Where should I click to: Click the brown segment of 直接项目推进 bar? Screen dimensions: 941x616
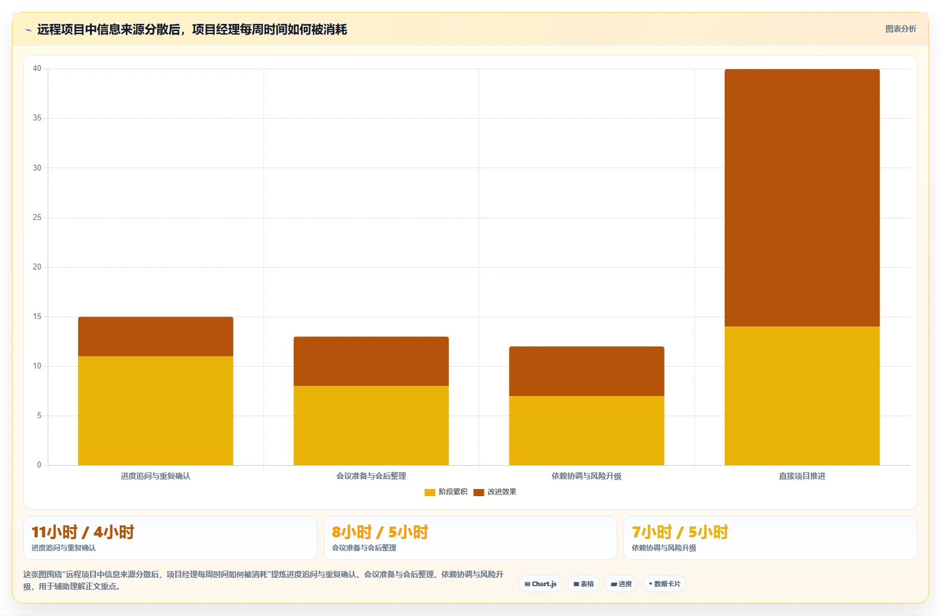802,198
